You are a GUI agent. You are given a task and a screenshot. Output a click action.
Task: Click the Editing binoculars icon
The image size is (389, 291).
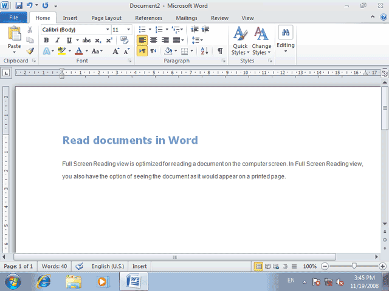coord(286,32)
